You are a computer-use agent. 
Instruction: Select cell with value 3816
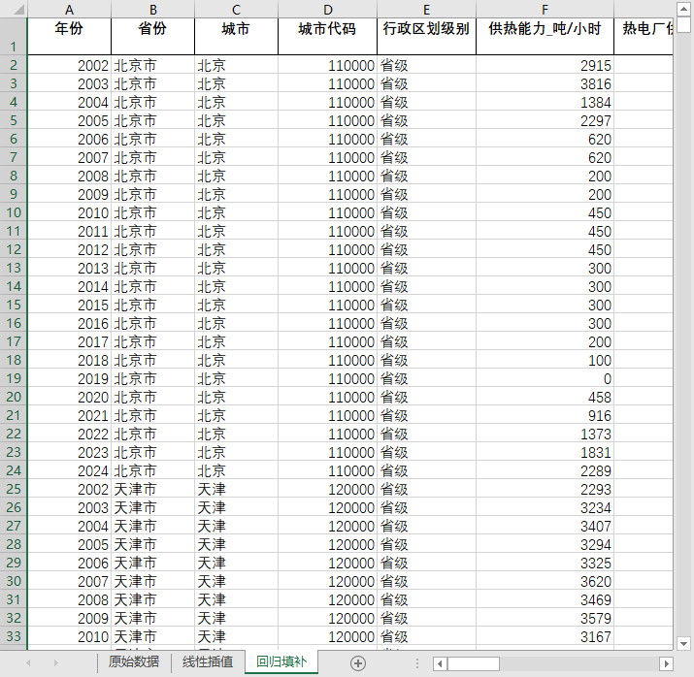tap(545, 84)
